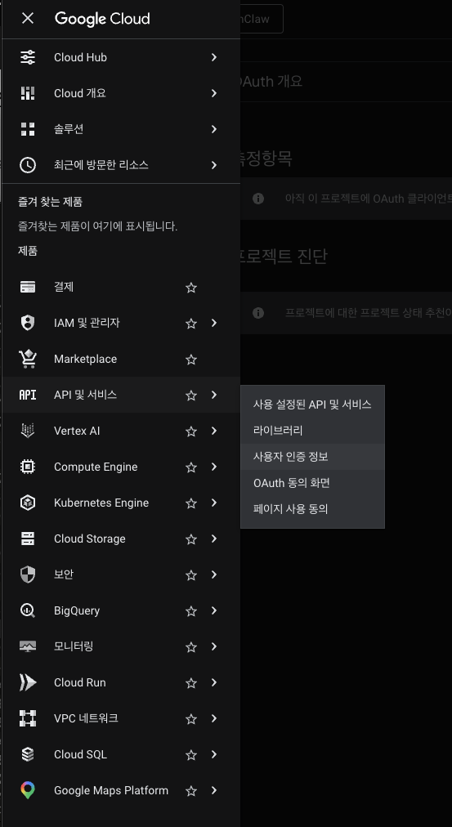The image size is (452, 827).
Task: Open the Cloud Storage menu label
Action: pyautogui.click(x=90, y=539)
